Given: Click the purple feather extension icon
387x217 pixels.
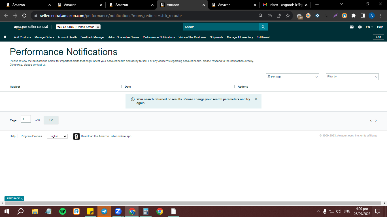Looking at the screenshot, I should (335, 16).
